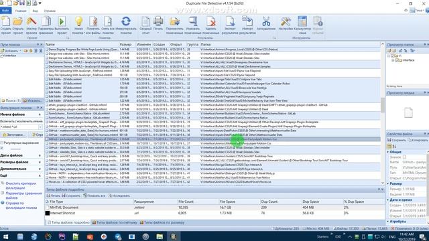Click the file name pattern input field
The image size is (429, 241).
(19, 127)
